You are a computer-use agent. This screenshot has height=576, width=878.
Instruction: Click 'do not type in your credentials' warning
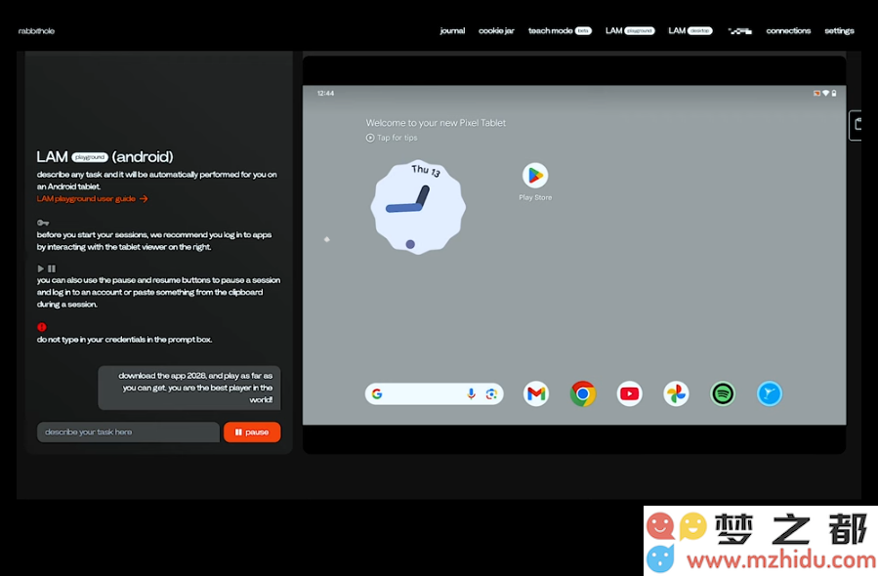click(124, 340)
